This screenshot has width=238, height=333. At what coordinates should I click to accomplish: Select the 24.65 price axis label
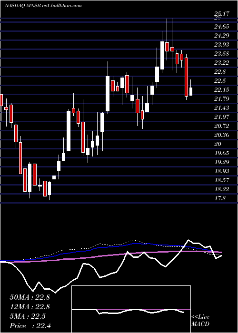click(x=222, y=27)
